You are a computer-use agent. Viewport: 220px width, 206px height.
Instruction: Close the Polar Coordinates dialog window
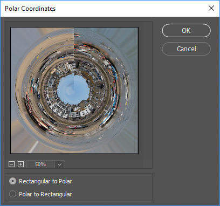click(x=211, y=8)
